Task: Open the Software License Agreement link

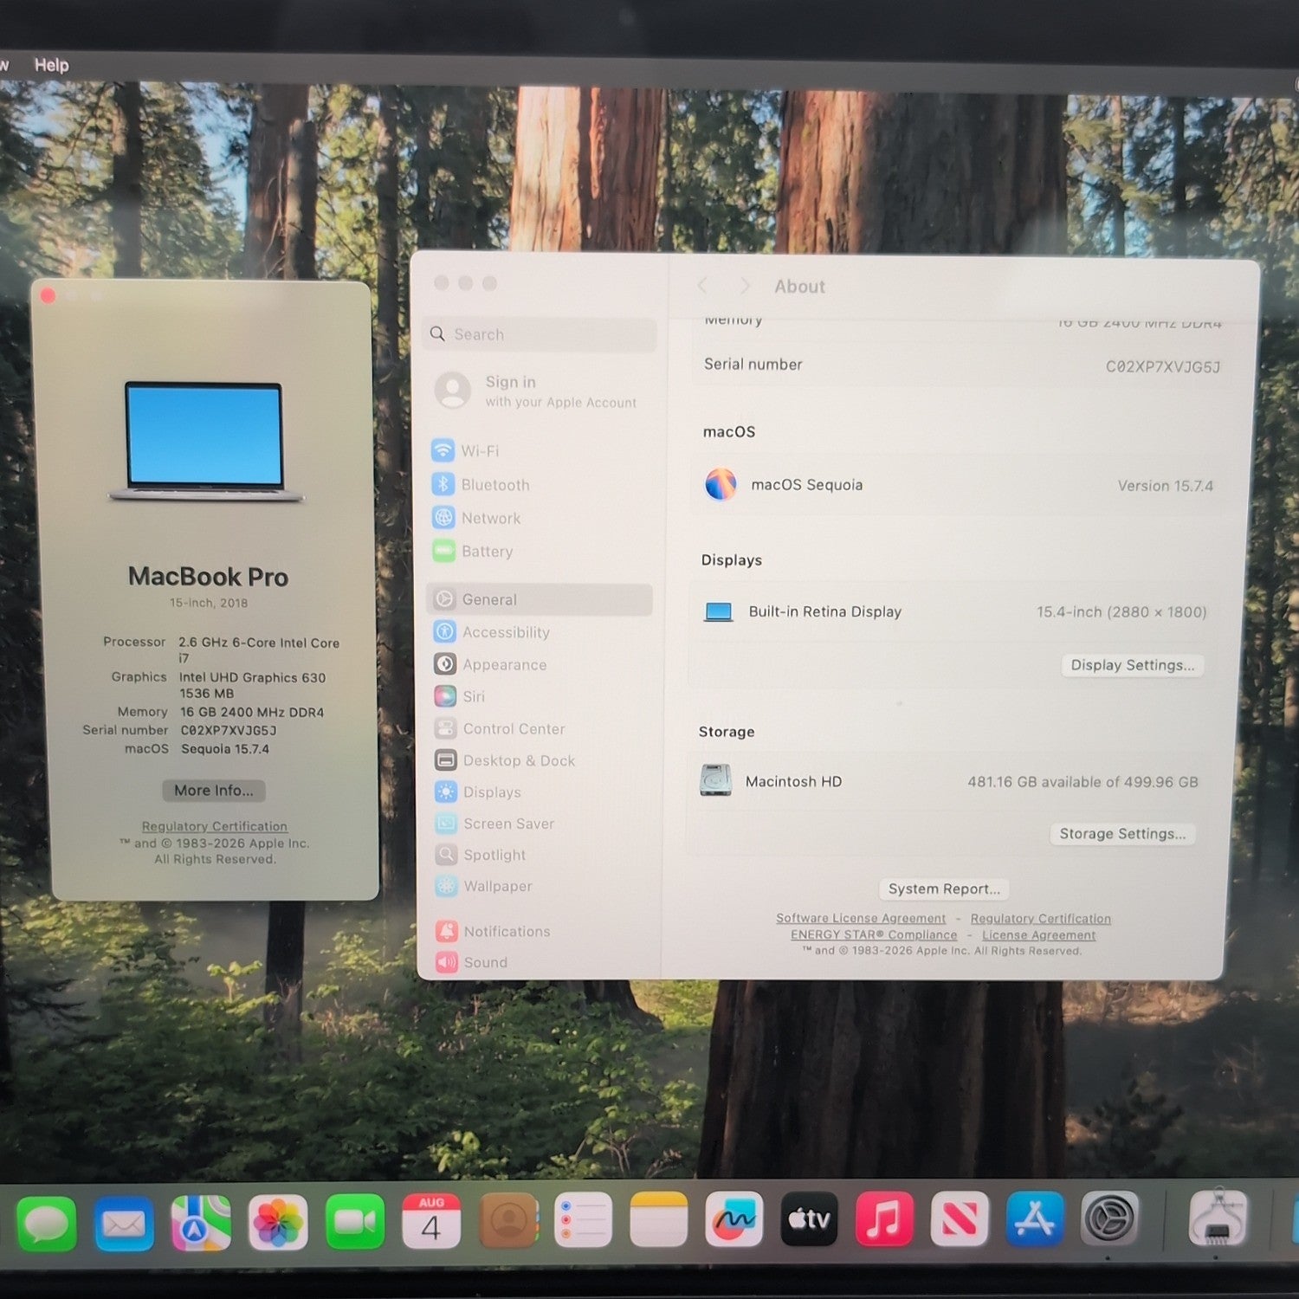Action: pyautogui.click(x=860, y=918)
